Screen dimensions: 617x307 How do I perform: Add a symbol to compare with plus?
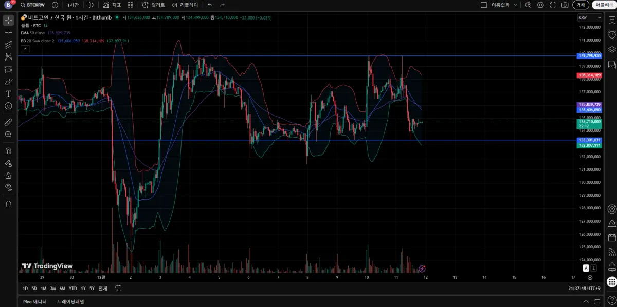click(x=55, y=5)
